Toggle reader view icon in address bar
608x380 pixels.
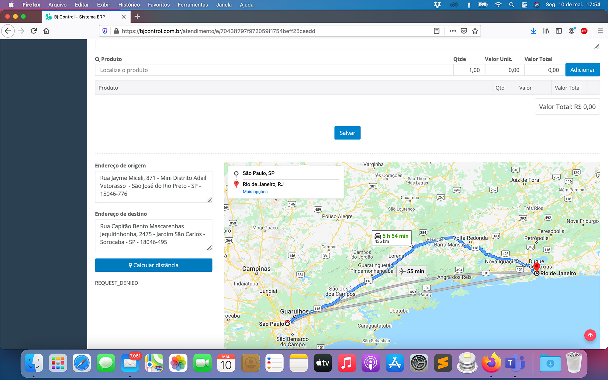437,31
